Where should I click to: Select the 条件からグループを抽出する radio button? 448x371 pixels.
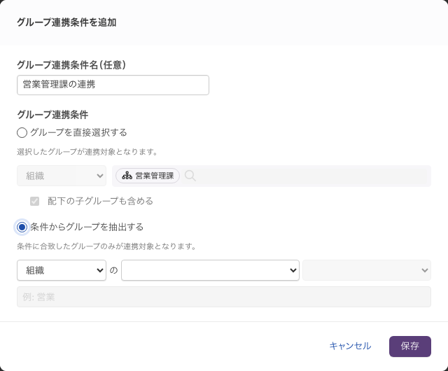click(x=22, y=227)
